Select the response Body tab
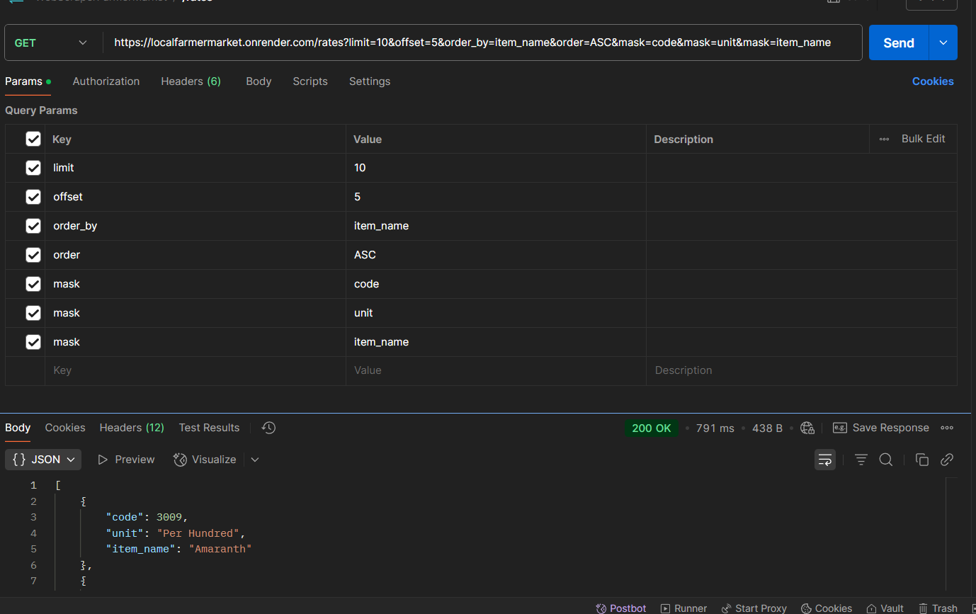Viewport: 976px width, 614px height. [18, 428]
